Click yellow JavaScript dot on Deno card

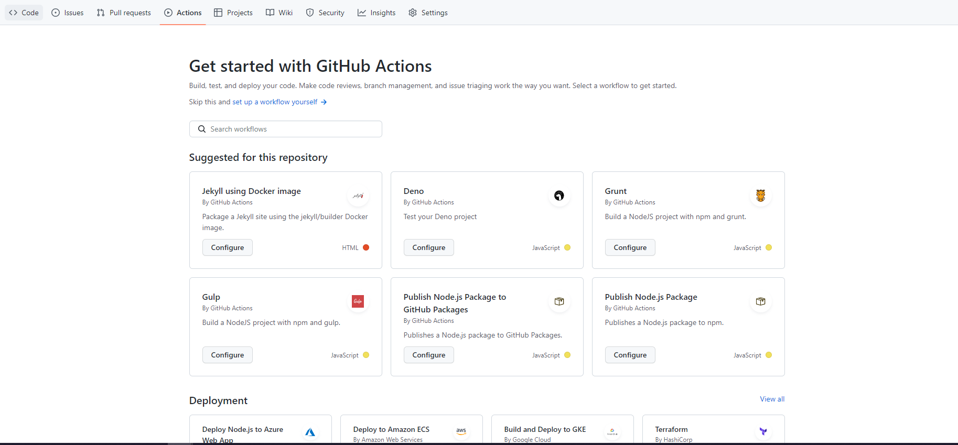[x=567, y=247]
